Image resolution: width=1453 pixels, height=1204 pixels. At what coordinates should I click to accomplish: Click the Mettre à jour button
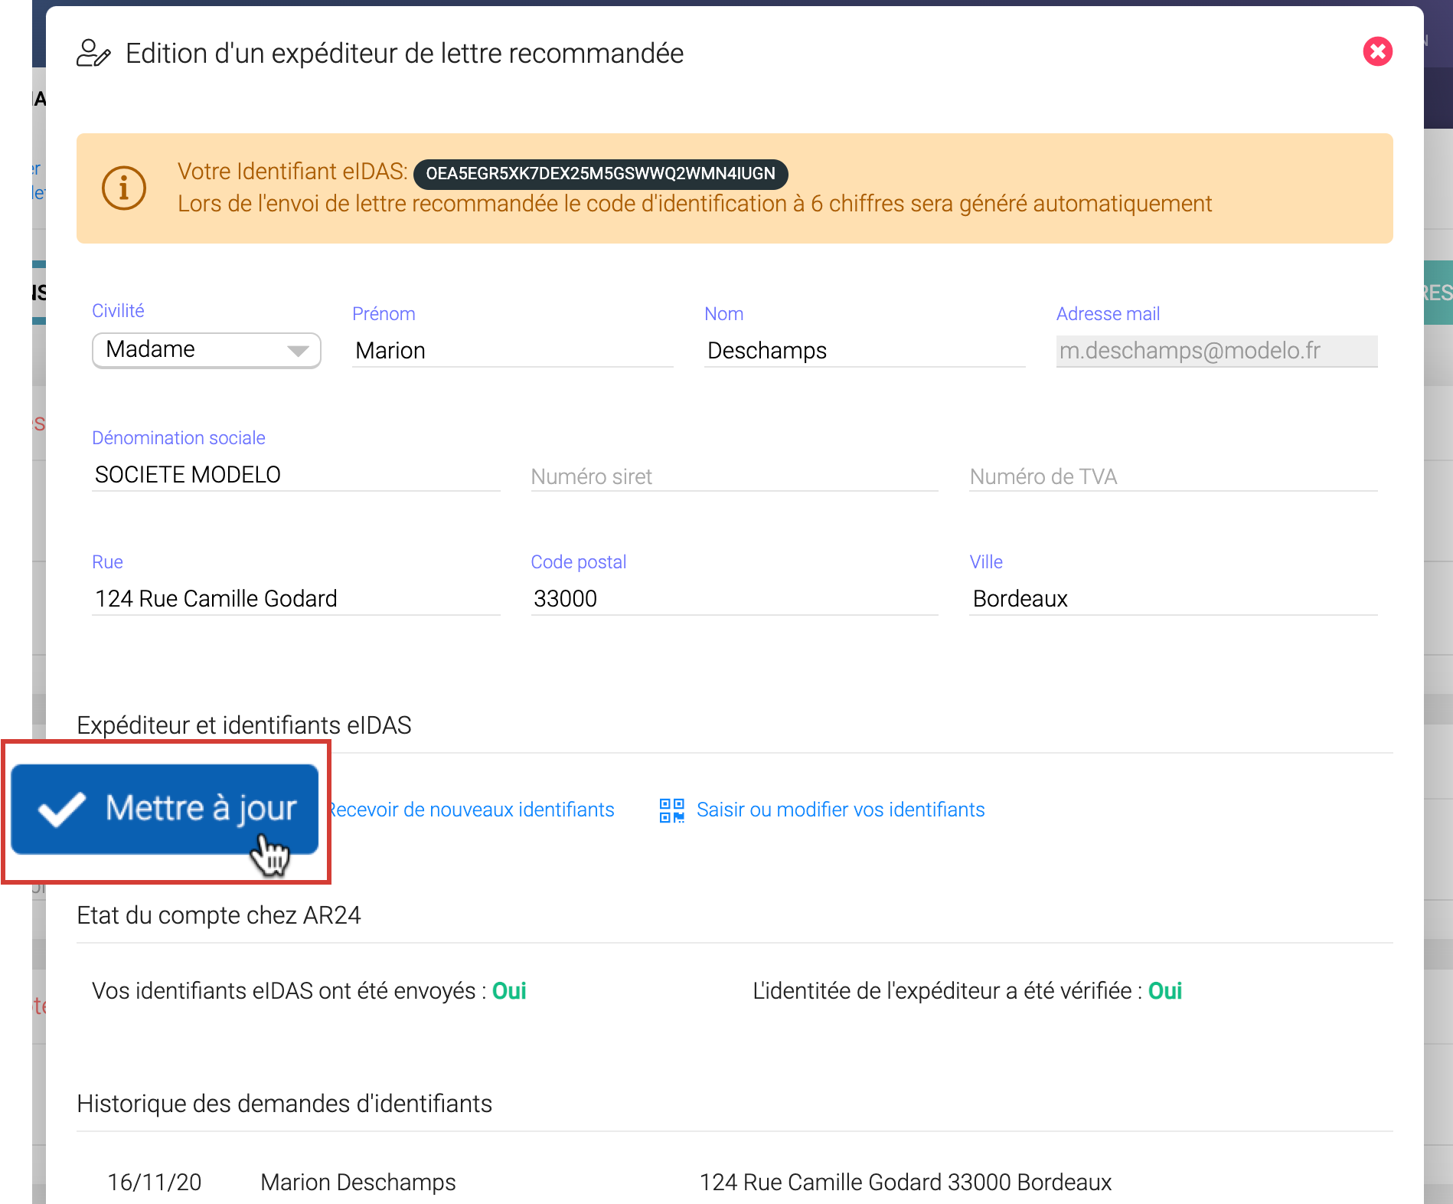(x=165, y=809)
